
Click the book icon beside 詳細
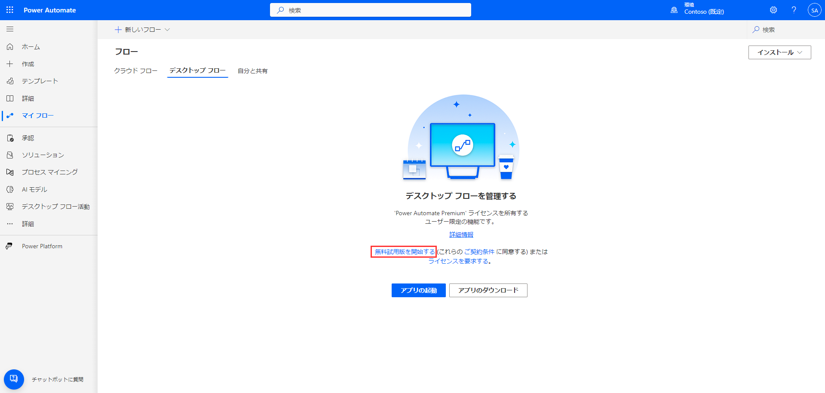point(10,98)
